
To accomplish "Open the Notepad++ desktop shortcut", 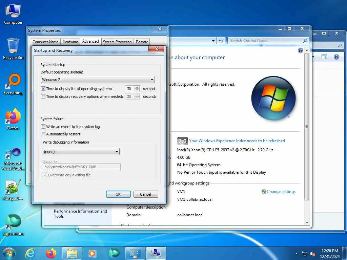I will pyautogui.click(x=13, y=190).
